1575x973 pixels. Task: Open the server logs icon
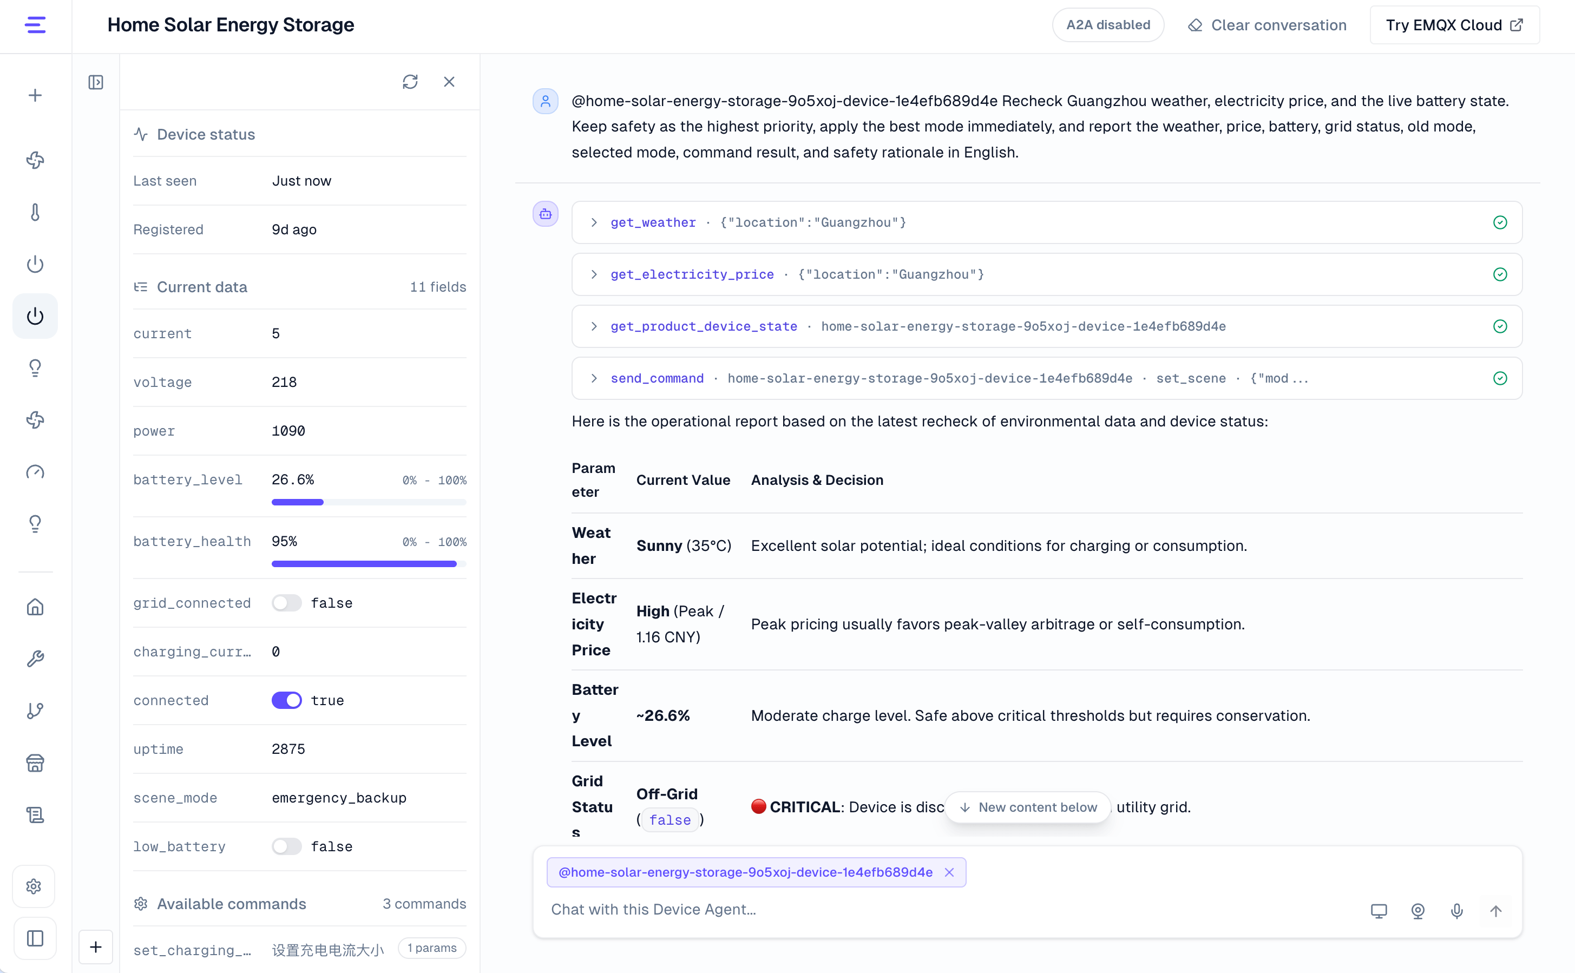(x=35, y=814)
